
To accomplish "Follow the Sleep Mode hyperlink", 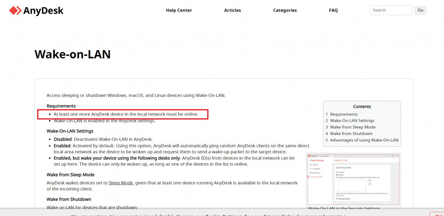I will click(121, 183).
